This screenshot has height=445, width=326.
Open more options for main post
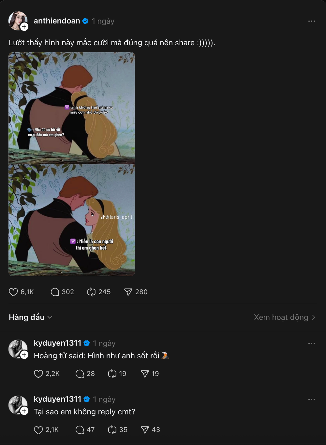tap(311, 21)
